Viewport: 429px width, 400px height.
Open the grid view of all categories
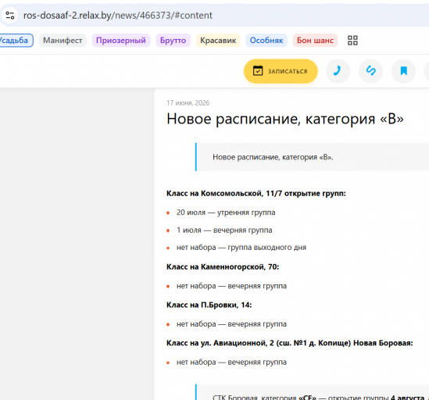coord(352,41)
